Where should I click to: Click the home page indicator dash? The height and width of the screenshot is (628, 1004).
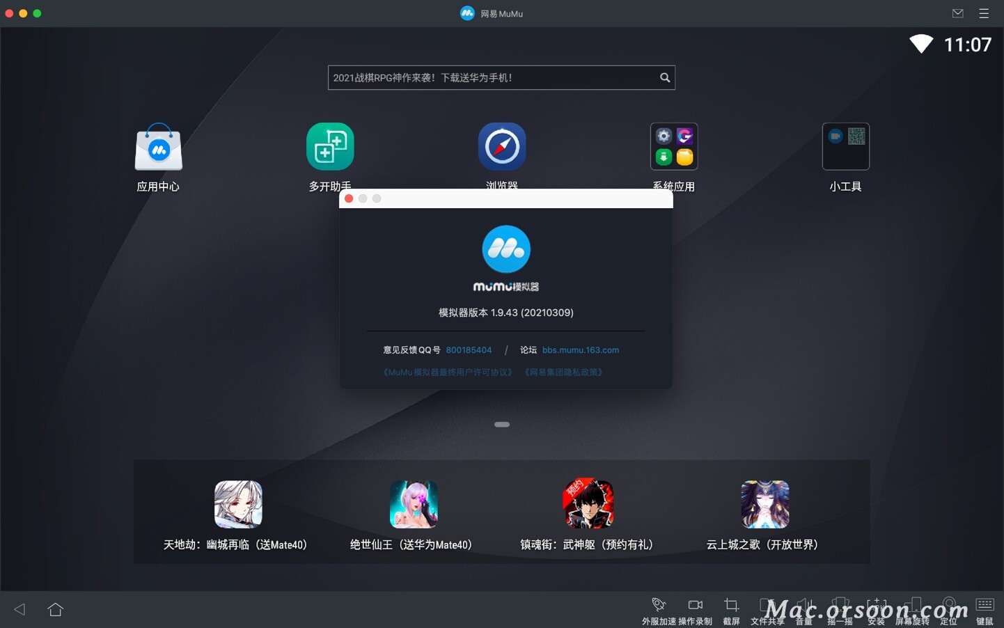(502, 424)
